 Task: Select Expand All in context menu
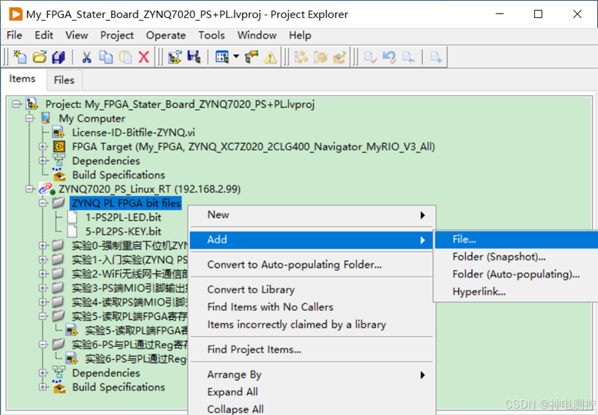click(312, 392)
